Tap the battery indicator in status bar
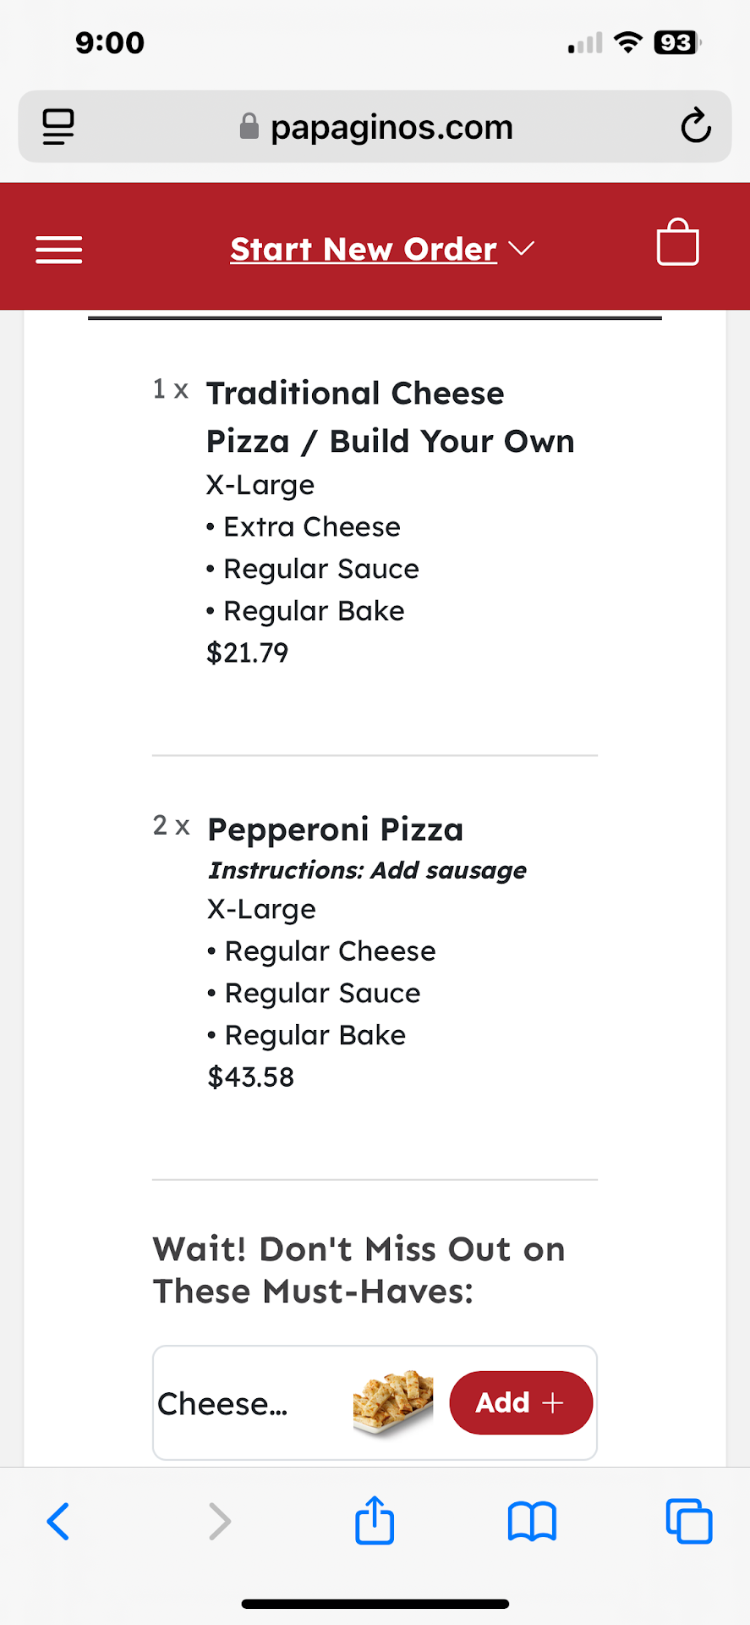750x1625 pixels. (676, 42)
